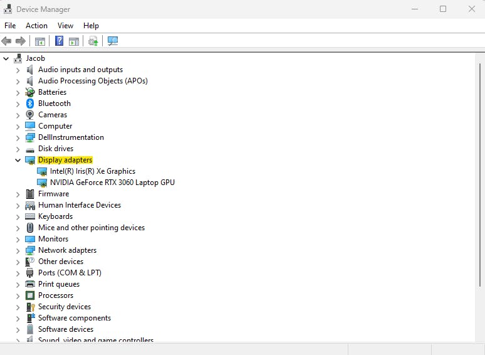
Task: Select the Cameras webcam icon
Action: 30,115
